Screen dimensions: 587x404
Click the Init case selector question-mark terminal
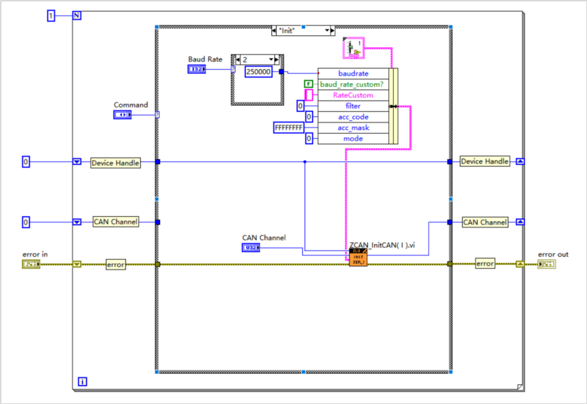point(158,115)
